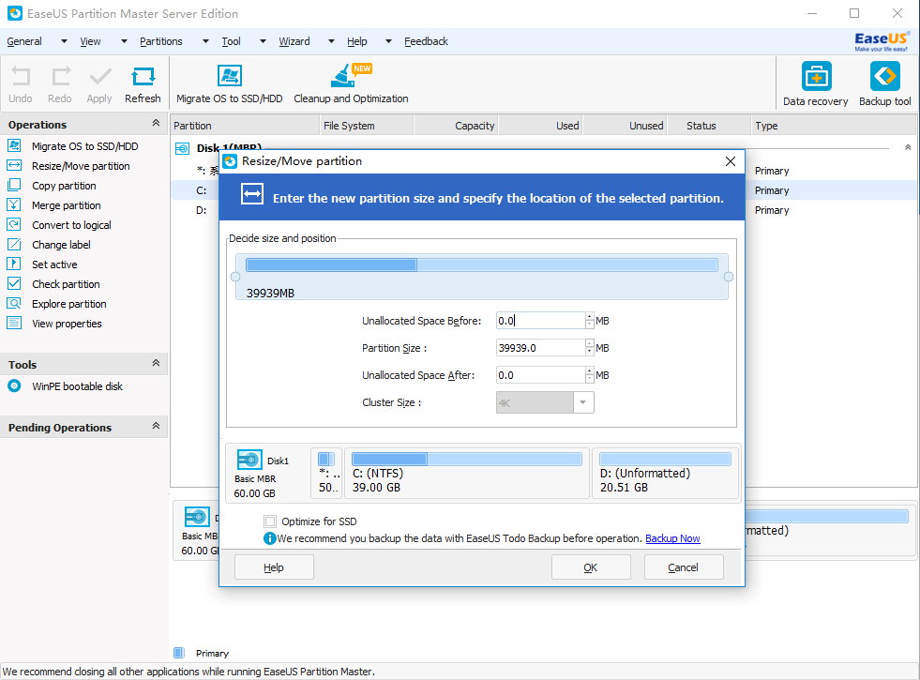Open the Partitions menu dropdown arrow
The image size is (920, 680).
click(205, 41)
